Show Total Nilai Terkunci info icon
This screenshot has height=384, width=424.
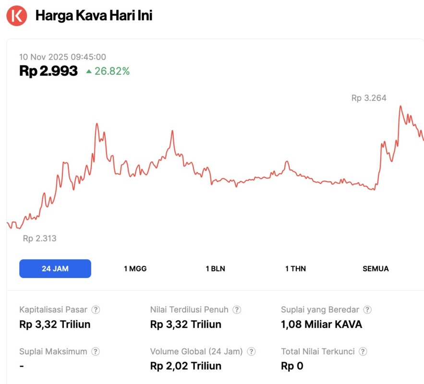(x=363, y=352)
